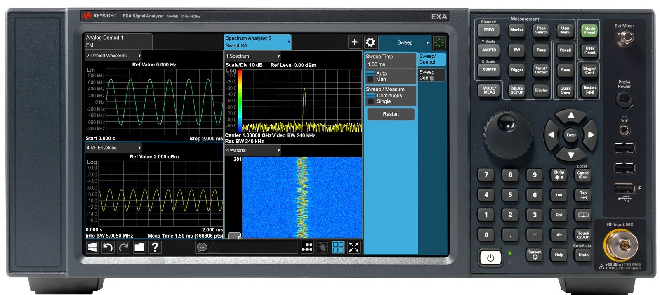
Task: Click the Ref Level 0.00 dBm readout
Action: 293,65
